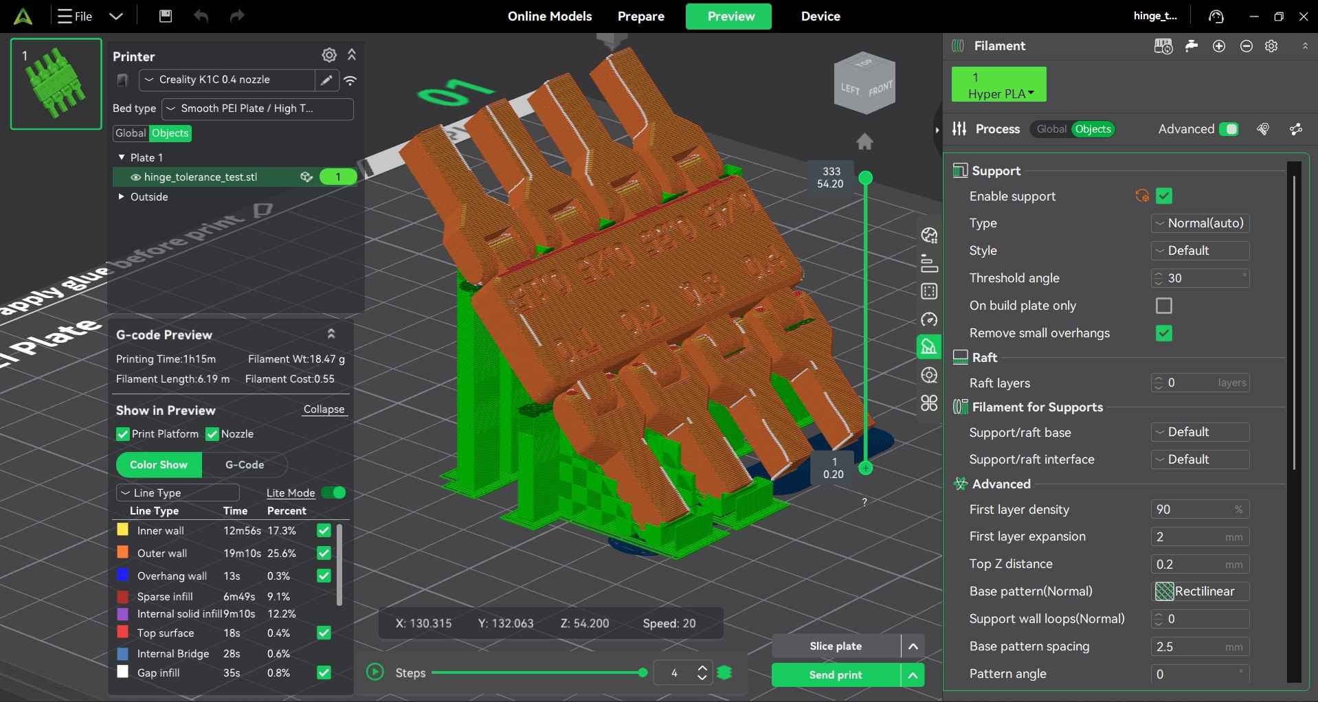Reset Enable support with the orange icon
This screenshot has width=1318, height=702.
point(1142,196)
